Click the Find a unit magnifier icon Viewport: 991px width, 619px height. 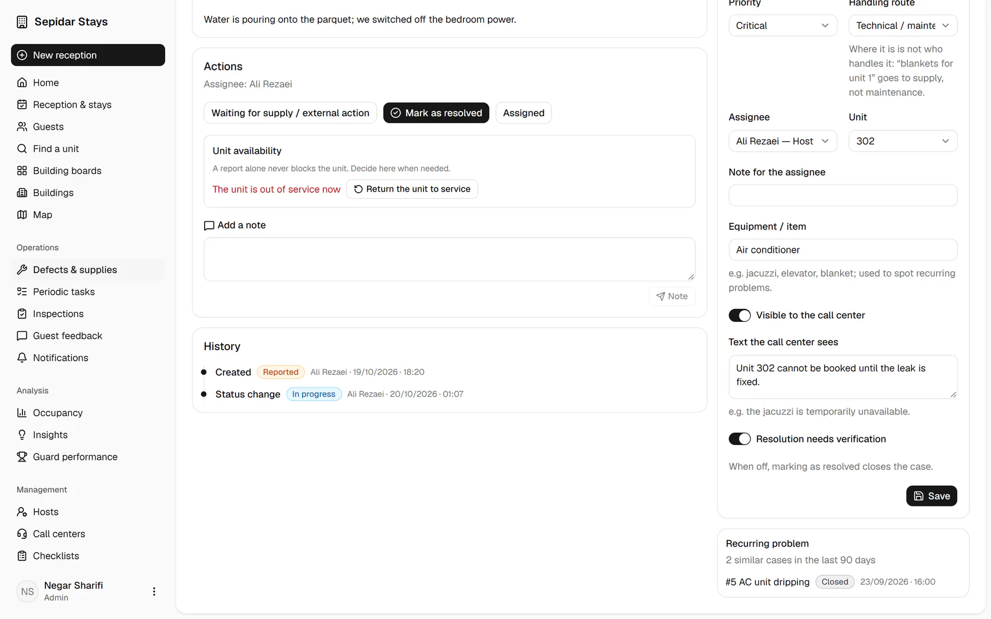pyautogui.click(x=22, y=149)
